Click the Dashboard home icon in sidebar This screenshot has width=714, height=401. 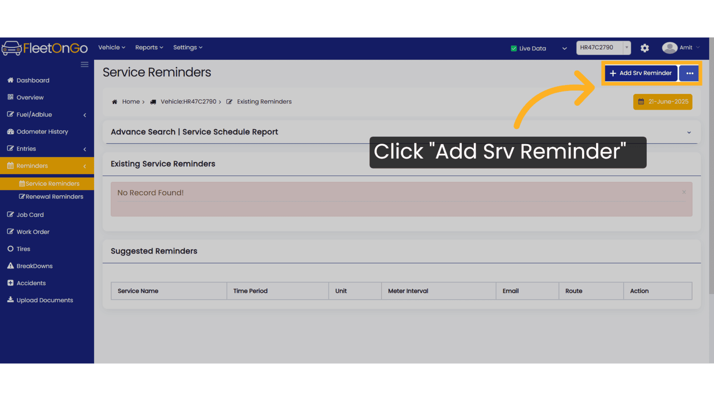10,80
